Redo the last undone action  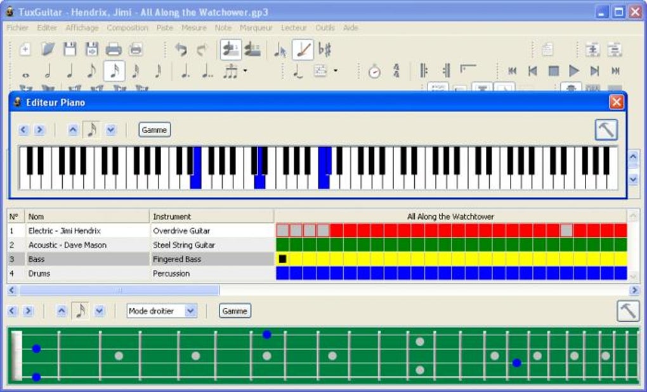202,50
